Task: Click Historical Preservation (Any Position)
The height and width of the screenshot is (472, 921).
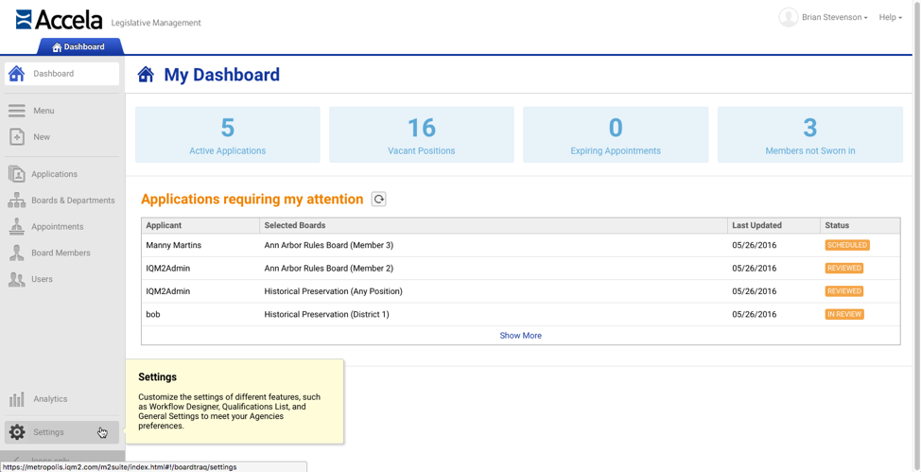Action: (x=334, y=291)
